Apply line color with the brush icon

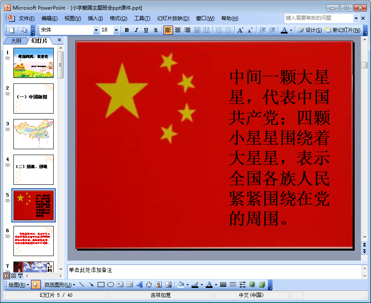195,285
